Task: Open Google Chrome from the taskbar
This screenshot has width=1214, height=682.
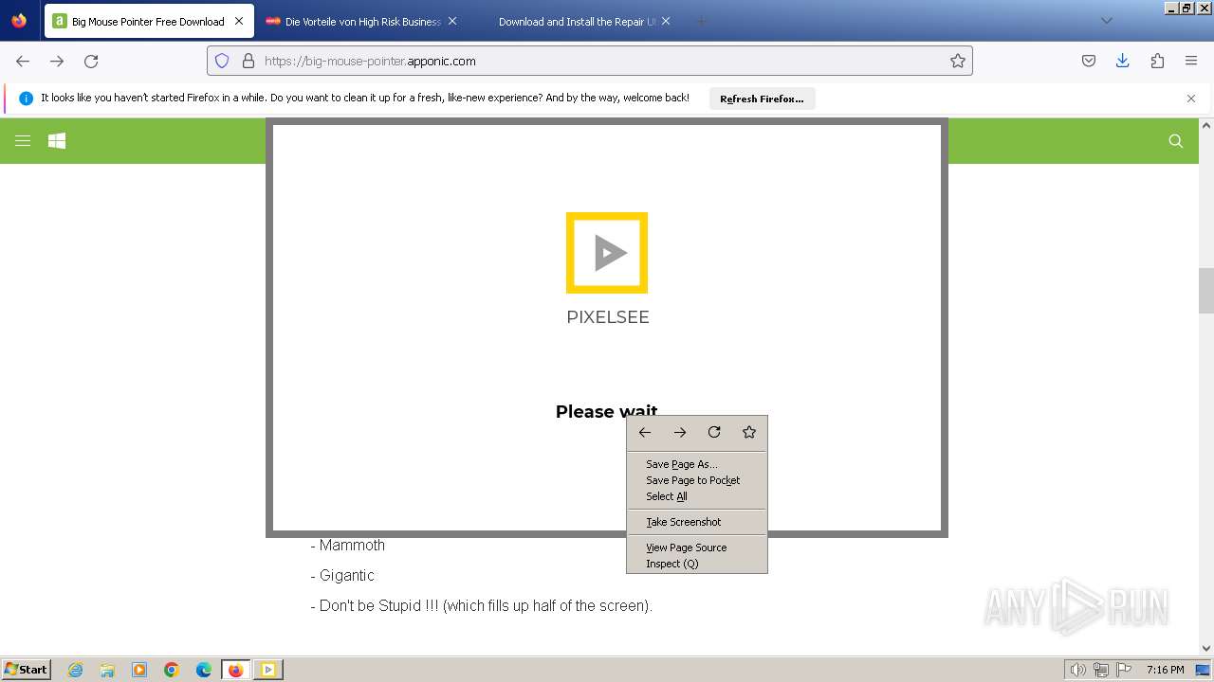Action: (172, 670)
